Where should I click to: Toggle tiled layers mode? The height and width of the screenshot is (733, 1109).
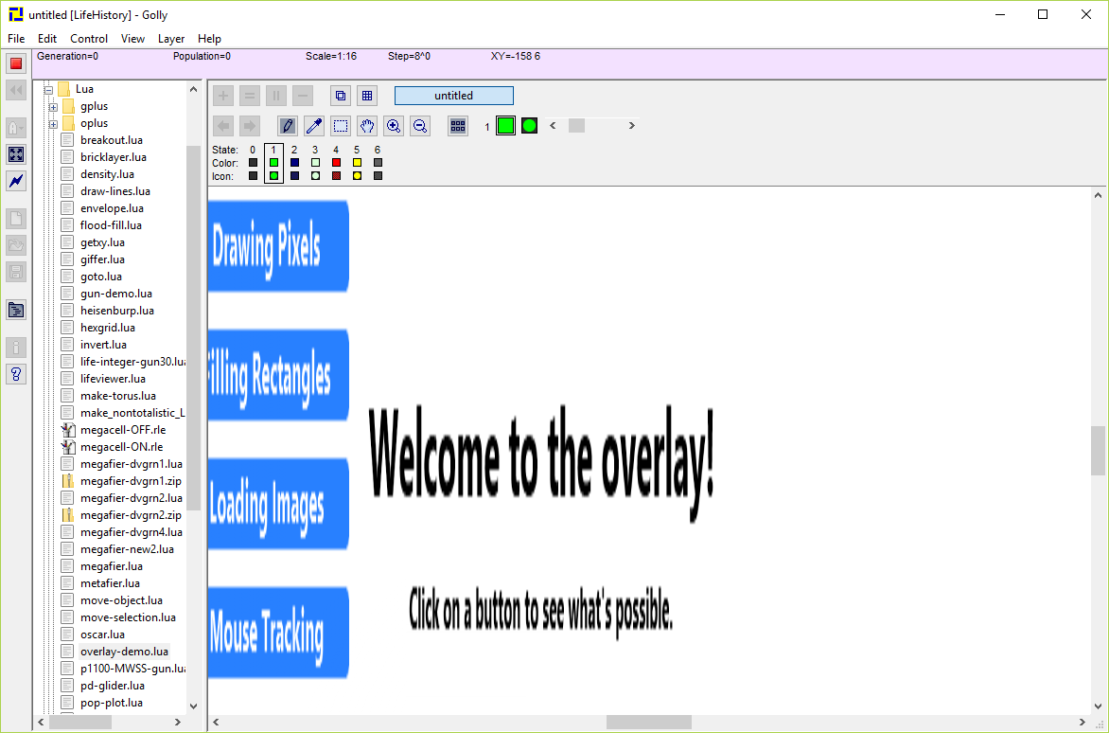pos(367,96)
